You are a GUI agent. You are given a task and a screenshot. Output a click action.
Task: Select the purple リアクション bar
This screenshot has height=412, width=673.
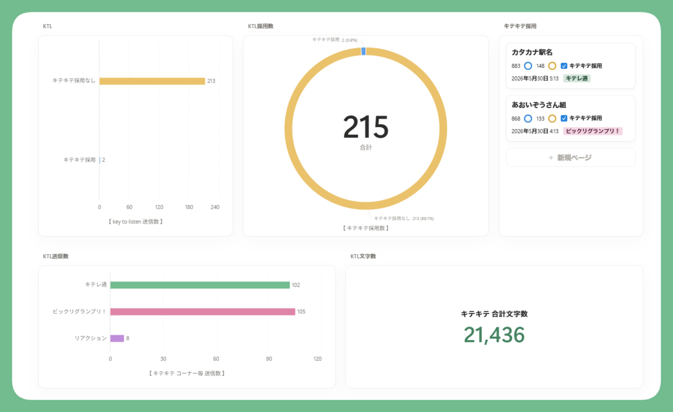(117, 338)
